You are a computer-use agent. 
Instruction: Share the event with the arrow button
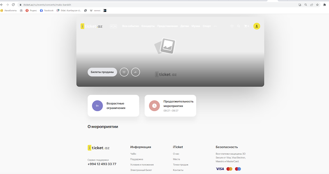pyautogui.click(x=136, y=72)
